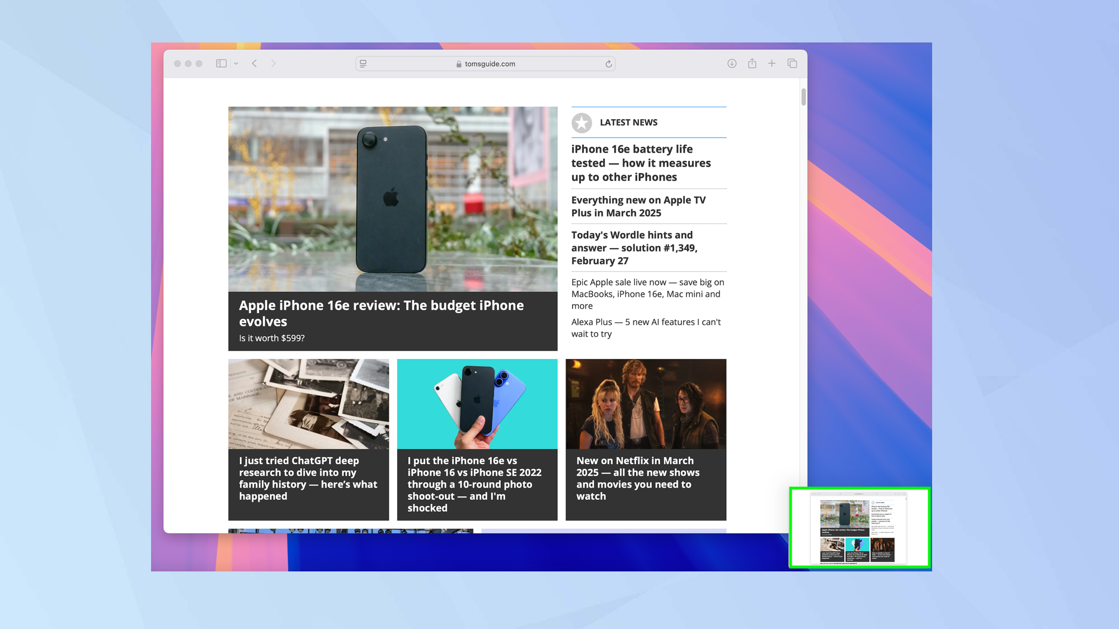
Task: Read the iPhone 16e battery life story
Action: point(641,163)
